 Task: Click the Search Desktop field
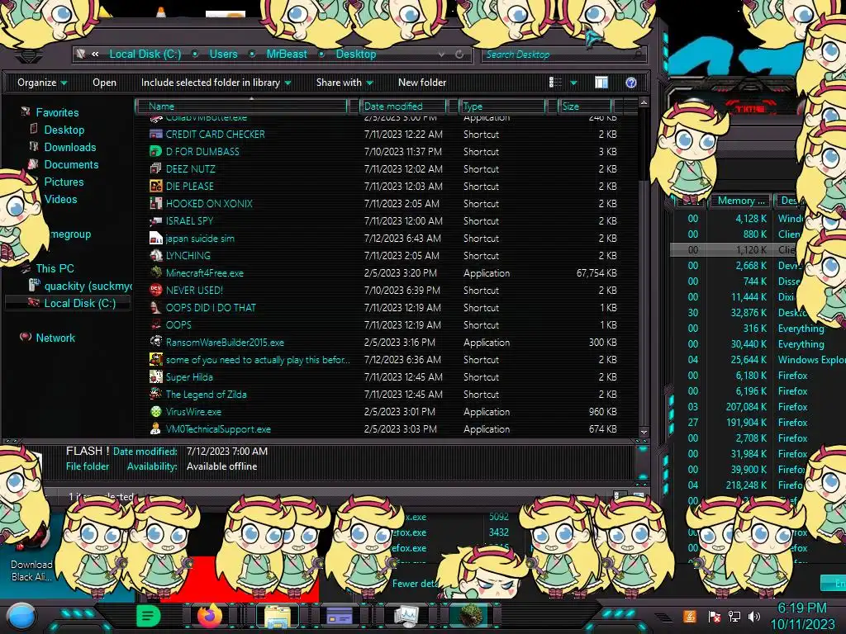point(562,54)
